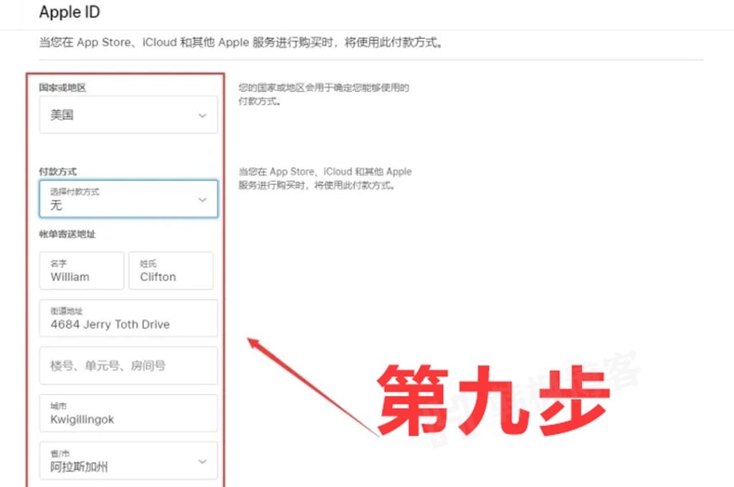Click the 国家或地区 field label

(x=54, y=88)
